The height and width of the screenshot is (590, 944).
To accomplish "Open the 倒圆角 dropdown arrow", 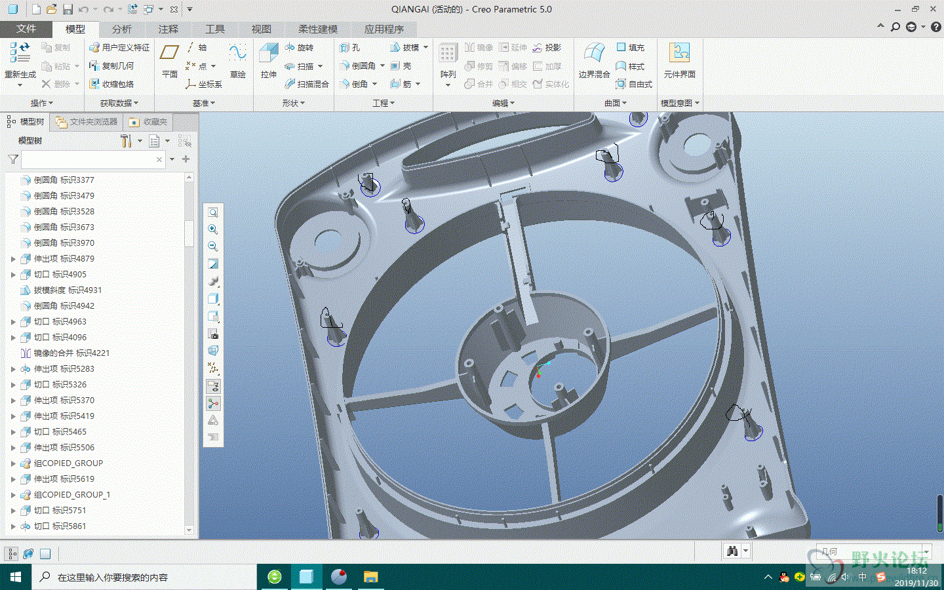I will point(382,66).
